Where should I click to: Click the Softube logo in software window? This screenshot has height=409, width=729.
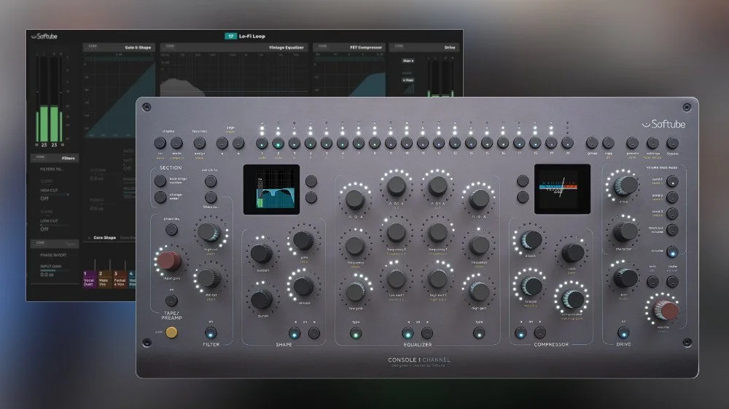tap(44, 36)
